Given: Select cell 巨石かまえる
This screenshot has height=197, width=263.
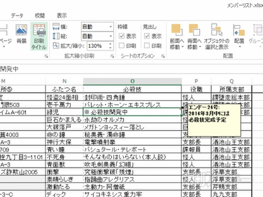Looking at the screenshot, I should click(64, 120).
